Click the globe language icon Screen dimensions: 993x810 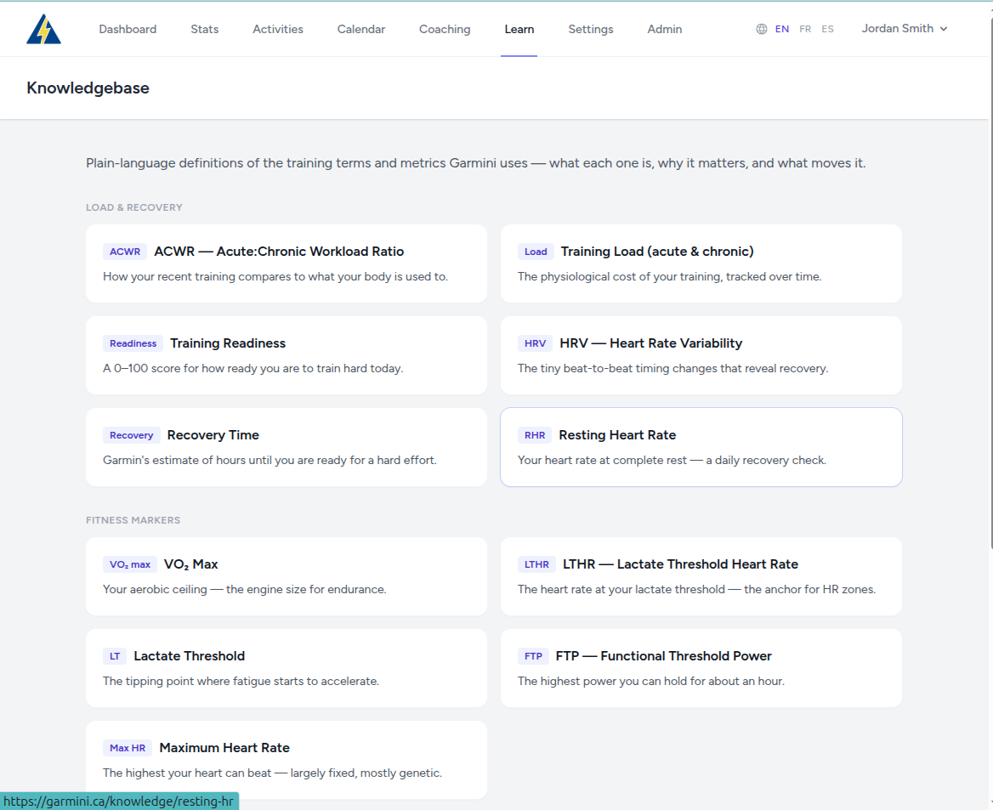pyautogui.click(x=762, y=29)
